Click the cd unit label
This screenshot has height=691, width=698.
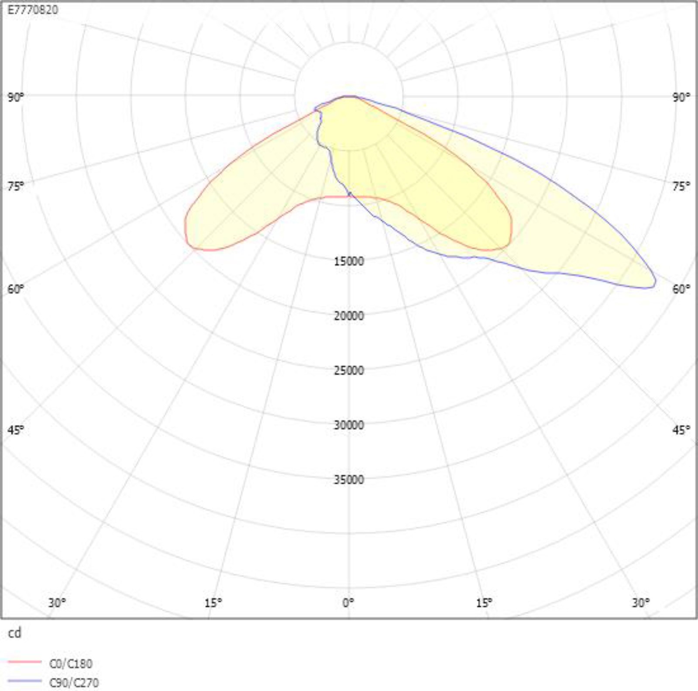coord(14,633)
